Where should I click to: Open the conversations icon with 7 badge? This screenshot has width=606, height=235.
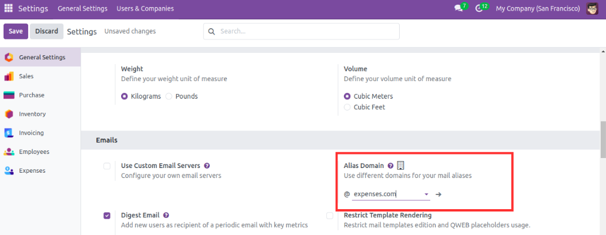458,8
